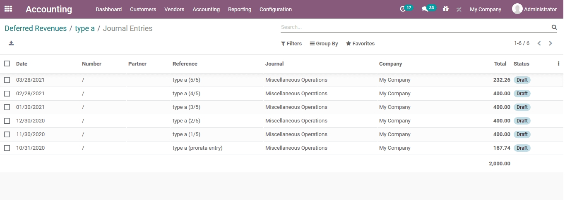Go to next page arrow
The width and height of the screenshot is (565, 200).
pyautogui.click(x=551, y=43)
